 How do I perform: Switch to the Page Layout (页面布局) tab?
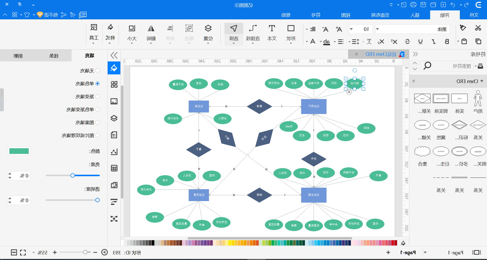[380, 15]
